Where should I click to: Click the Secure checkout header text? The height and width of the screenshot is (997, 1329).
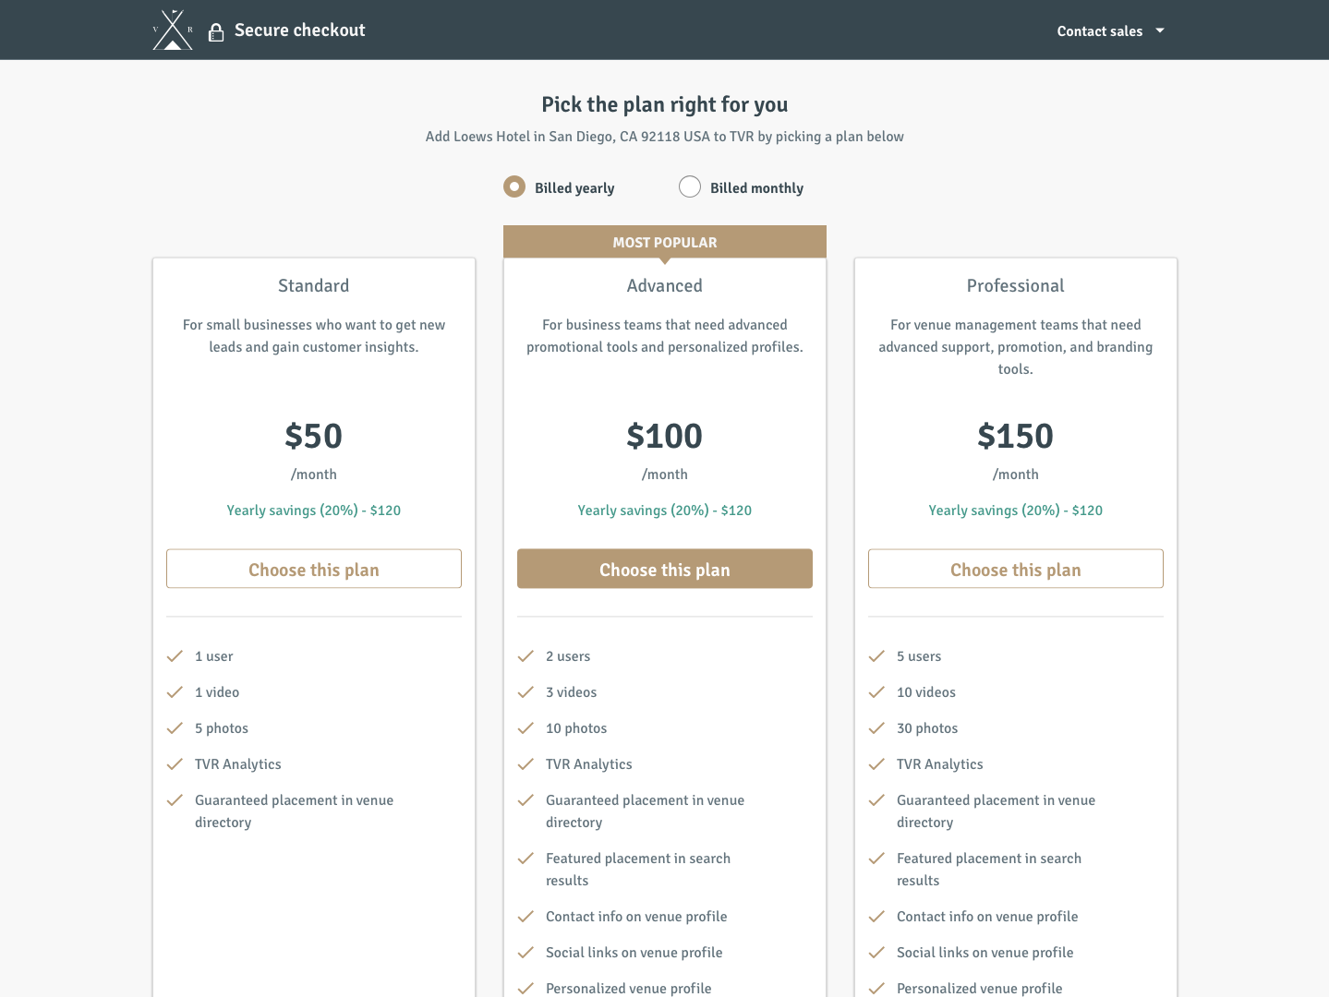tap(300, 30)
